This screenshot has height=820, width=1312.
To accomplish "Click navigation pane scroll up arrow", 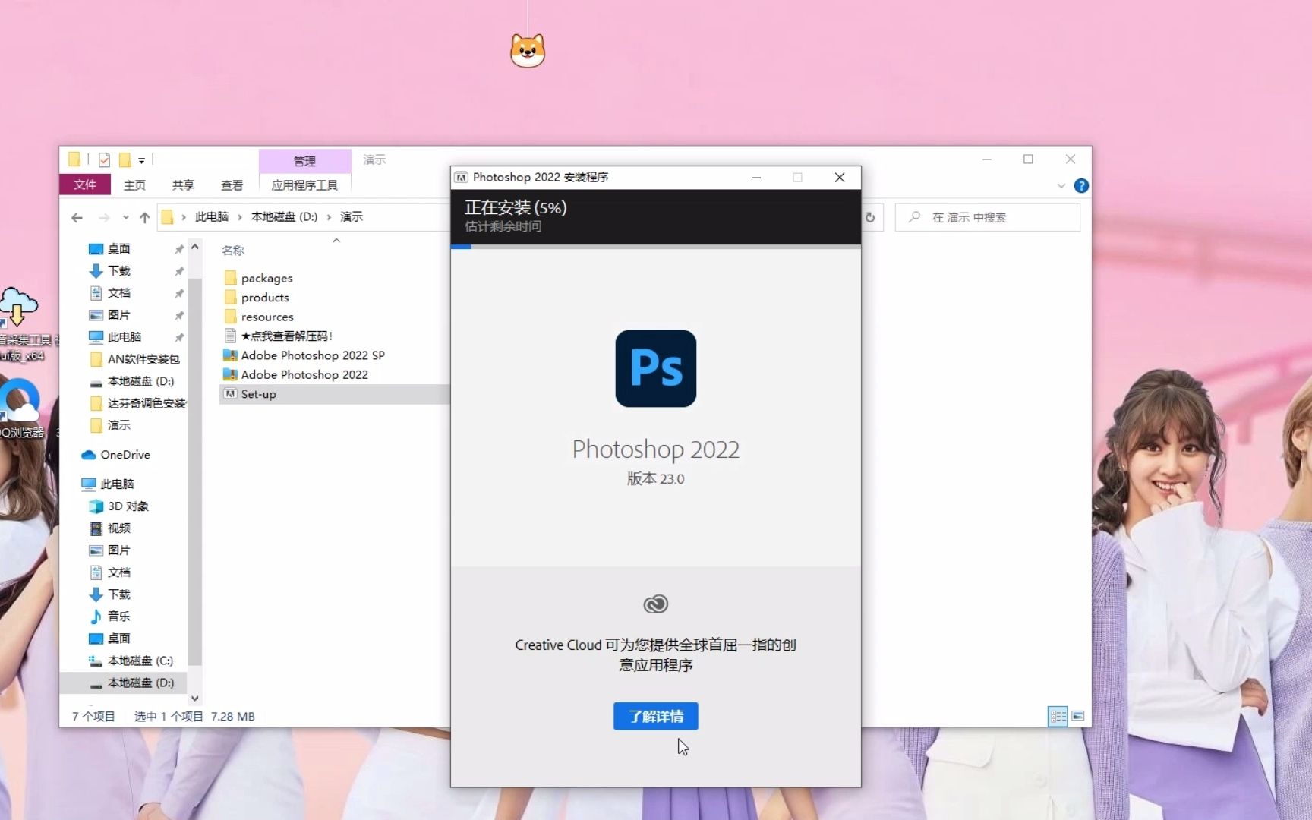I will point(195,247).
